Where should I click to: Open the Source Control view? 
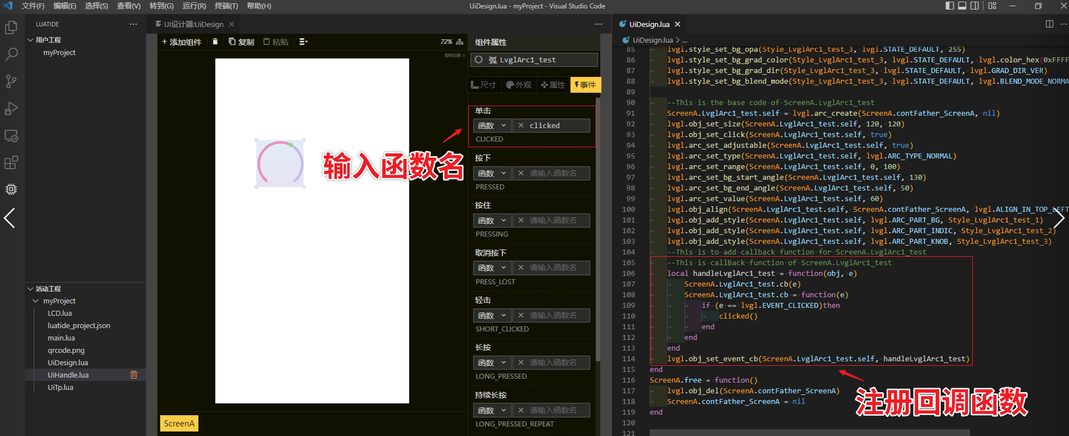pos(11,81)
